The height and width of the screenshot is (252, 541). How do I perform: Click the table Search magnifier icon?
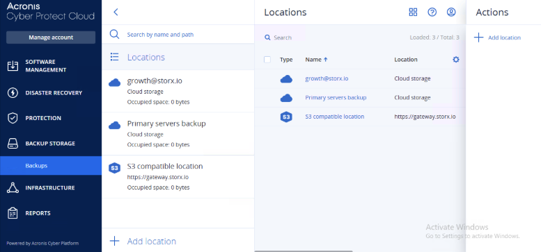click(x=267, y=37)
